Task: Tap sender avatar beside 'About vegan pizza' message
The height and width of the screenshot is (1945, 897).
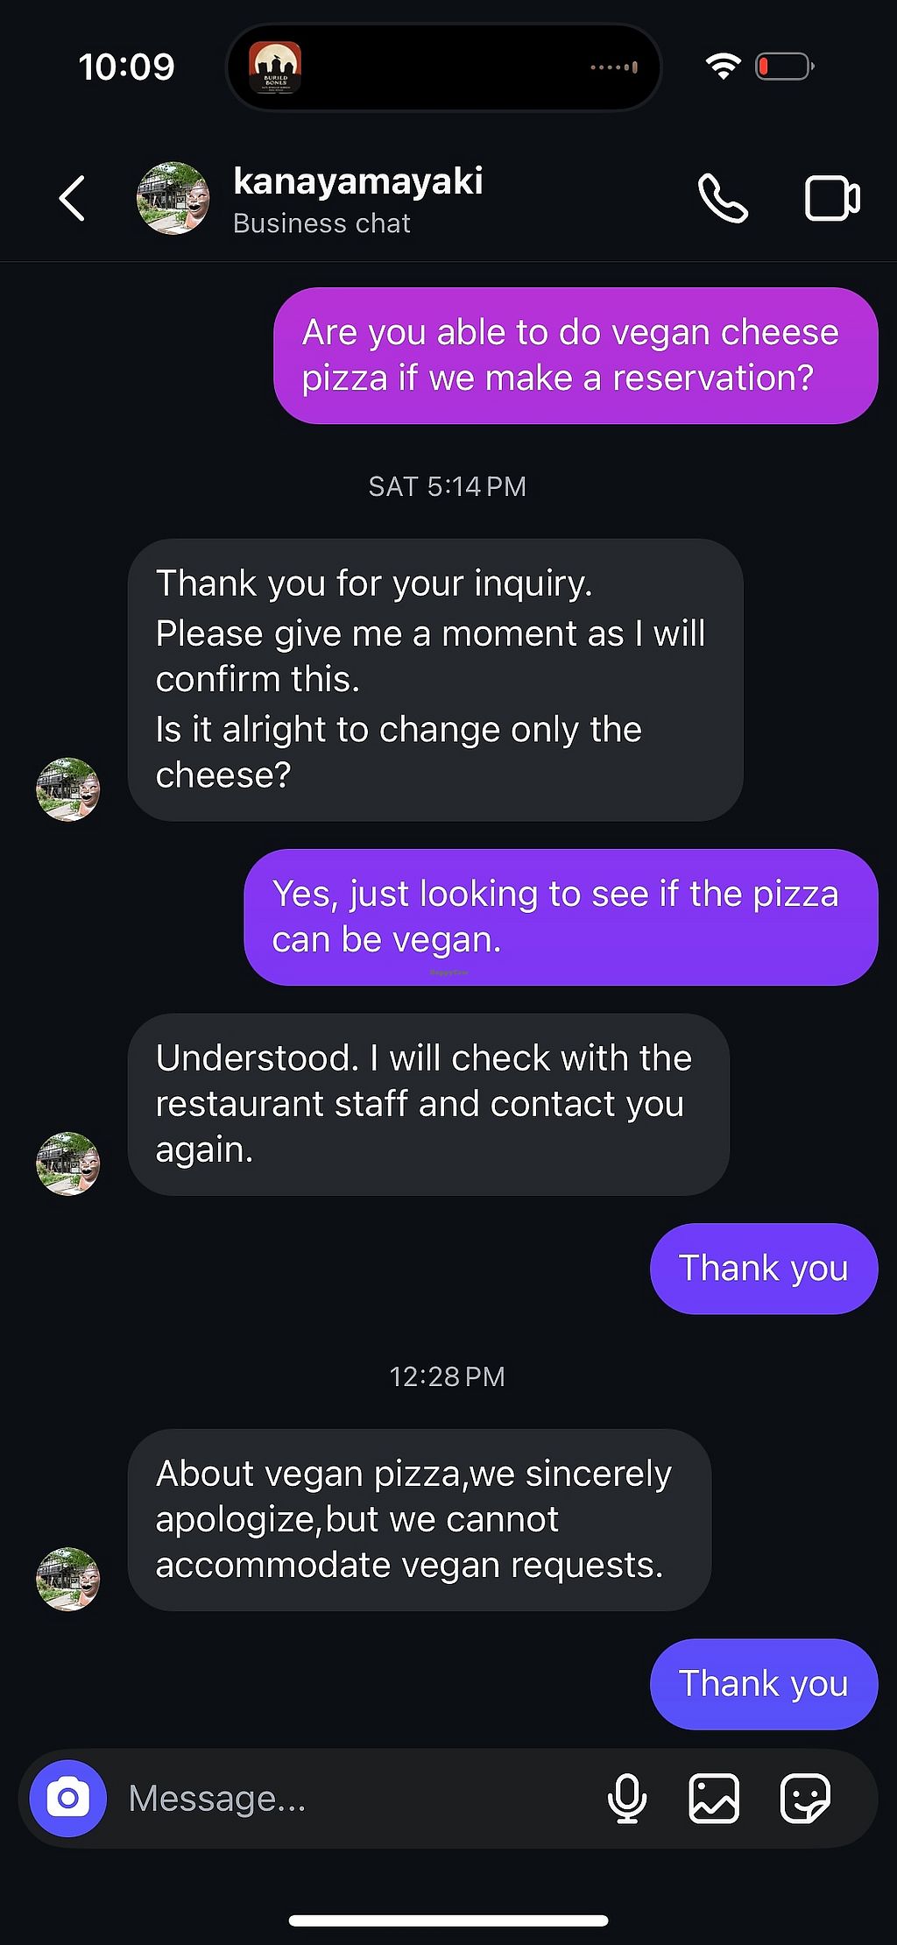Action: [x=68, y=1579]
